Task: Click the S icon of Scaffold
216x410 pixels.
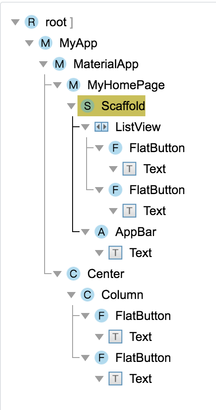Action: 87,106
